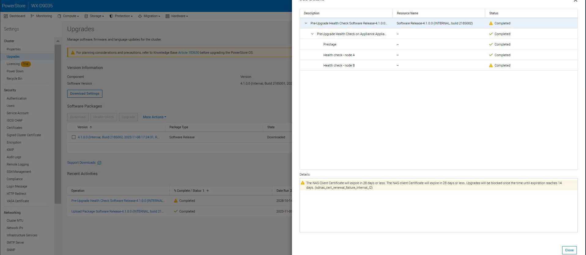Open Audit Logs settings
This screenshot has height=255, width=586.
point(14,157)
